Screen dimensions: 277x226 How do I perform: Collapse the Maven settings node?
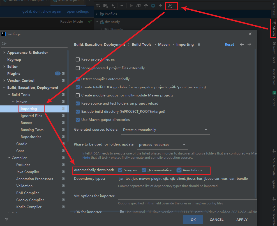point(13,102)
